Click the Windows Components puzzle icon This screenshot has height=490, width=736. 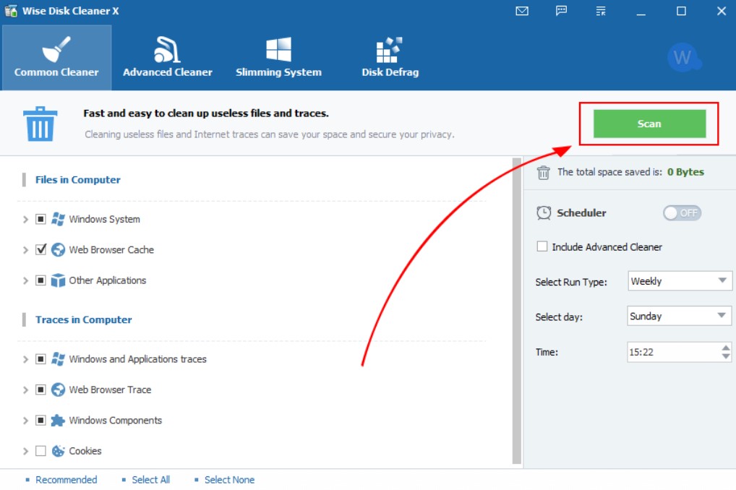pos(58,420)
